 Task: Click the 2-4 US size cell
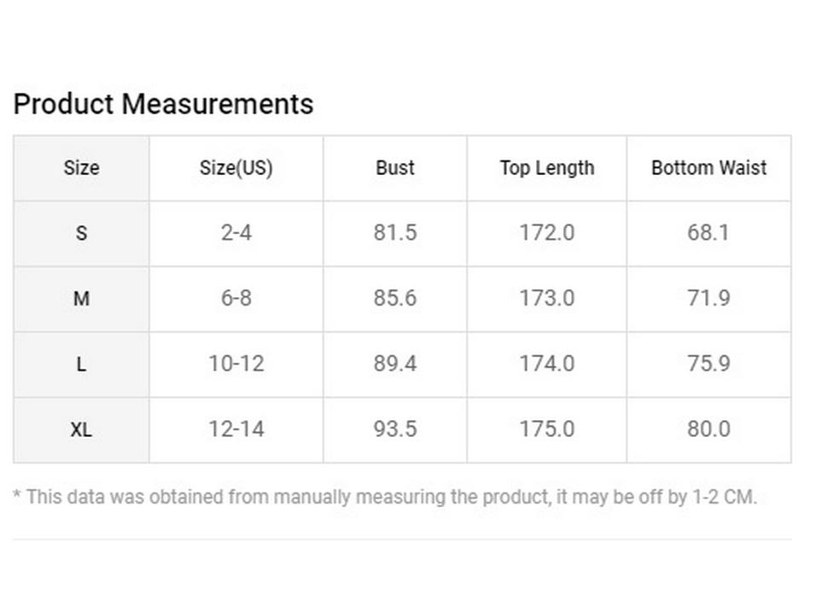236,233
